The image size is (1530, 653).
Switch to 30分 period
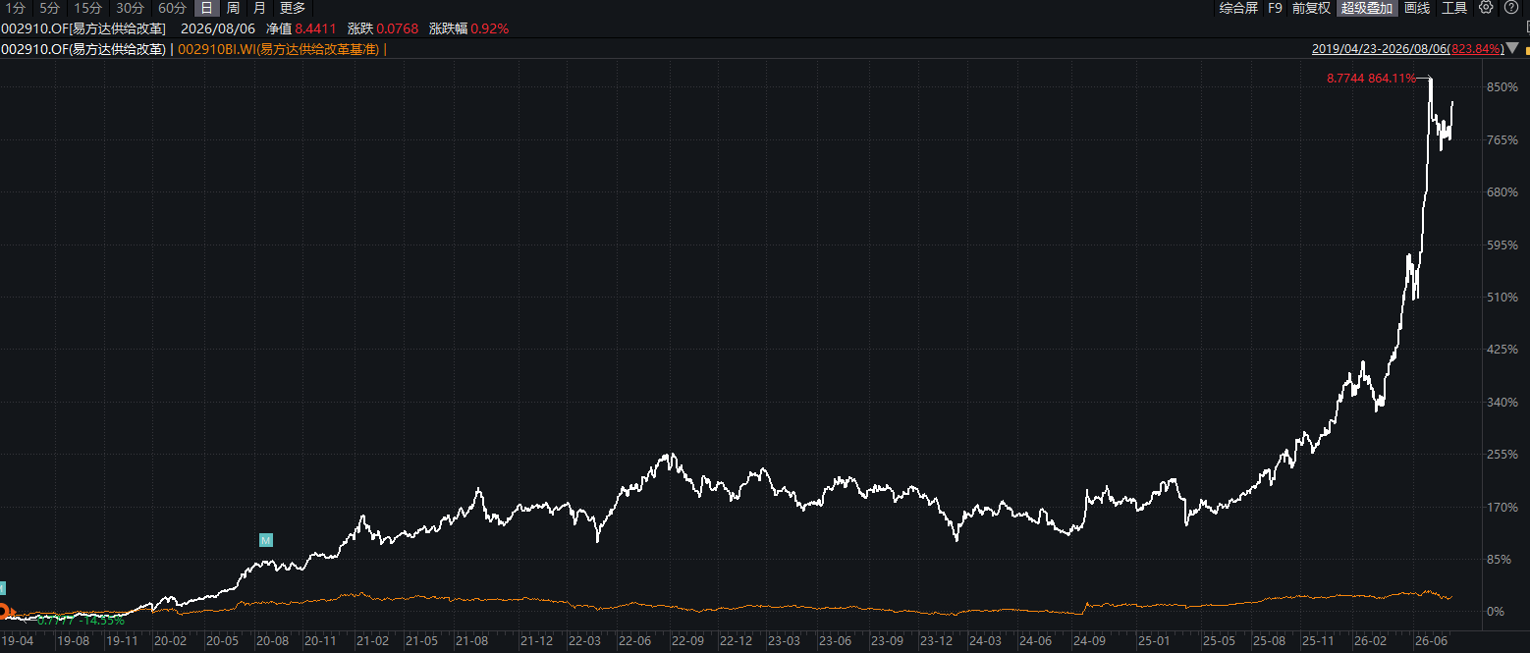[130, 8]
